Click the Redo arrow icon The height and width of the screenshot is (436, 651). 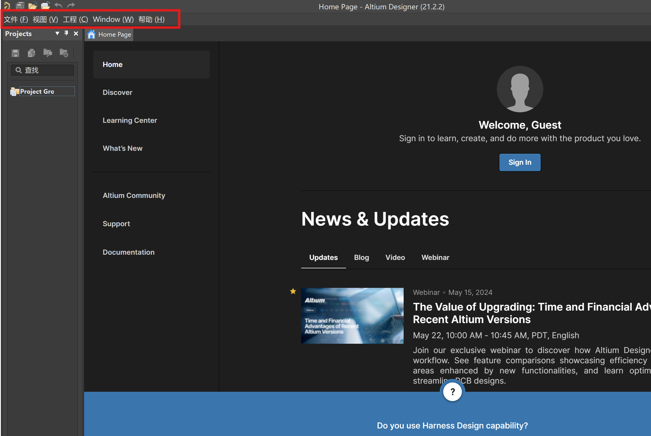point(71,5)
